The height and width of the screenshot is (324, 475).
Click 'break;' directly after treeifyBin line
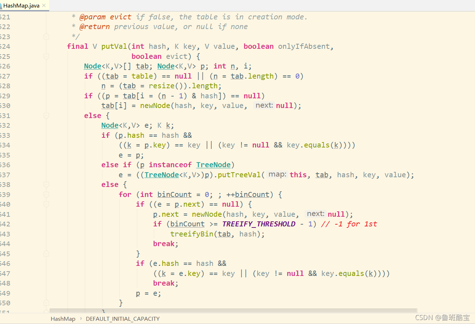[x=166, y=244]
